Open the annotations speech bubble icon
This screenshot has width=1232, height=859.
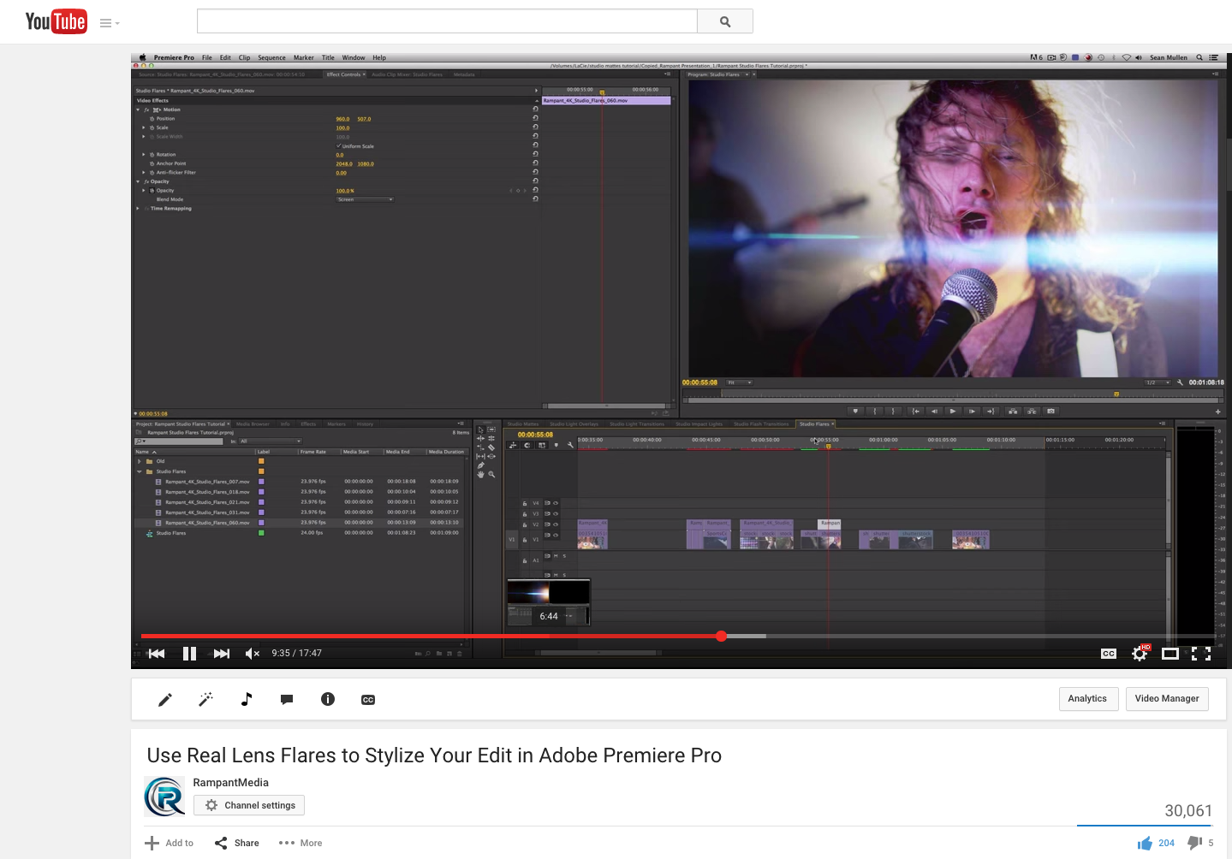(x=287, y=700)
